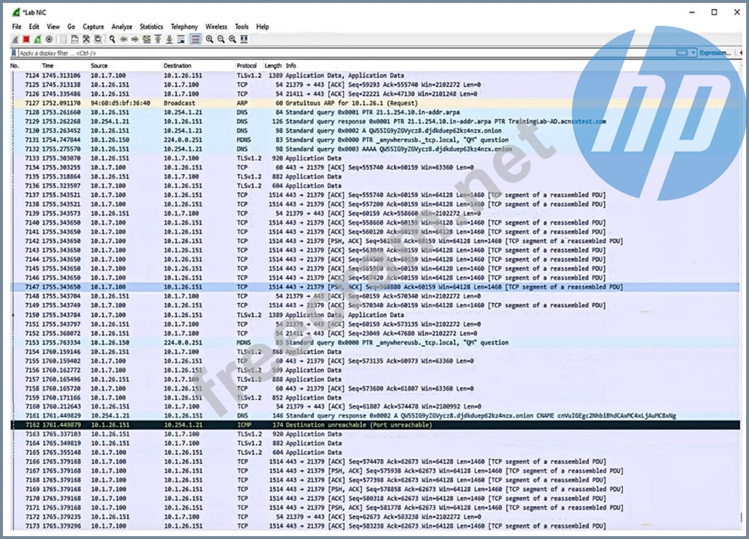
Task: Go forward in packet history arrow
Action: [x=135, y=39]
